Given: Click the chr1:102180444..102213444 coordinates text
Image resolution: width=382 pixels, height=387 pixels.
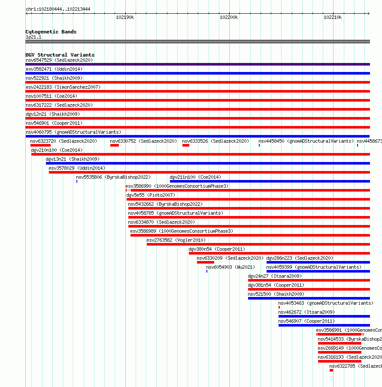Looking at the screenshot, I should coord(58,9).
